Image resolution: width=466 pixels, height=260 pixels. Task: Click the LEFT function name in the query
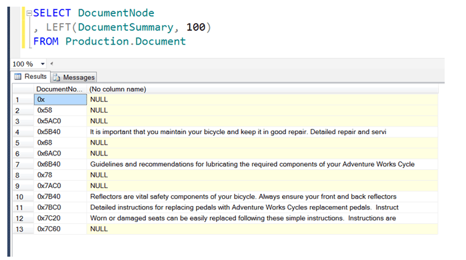point(58,27)
